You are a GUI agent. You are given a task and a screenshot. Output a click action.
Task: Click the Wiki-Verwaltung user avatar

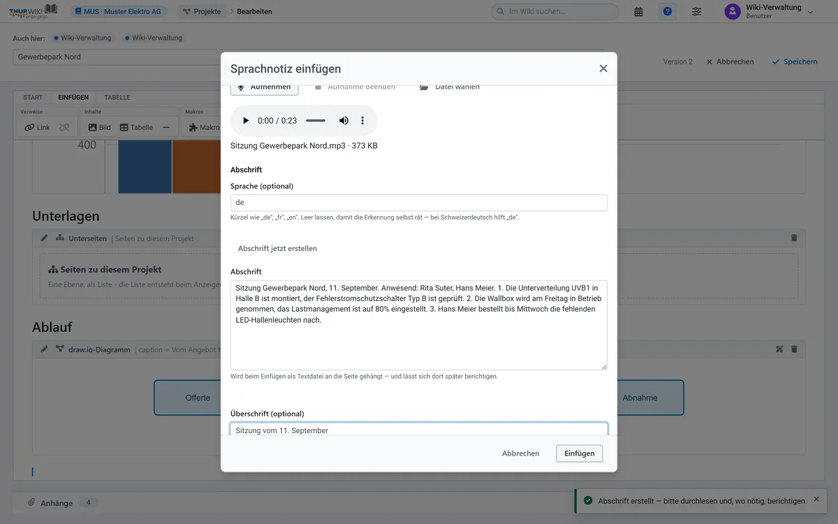[733, 11]
